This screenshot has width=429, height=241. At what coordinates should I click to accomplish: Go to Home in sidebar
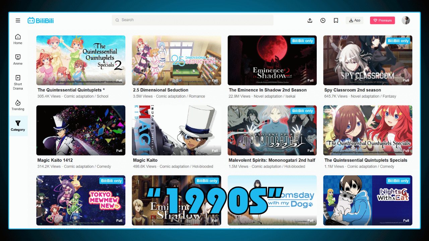(18, 39)
